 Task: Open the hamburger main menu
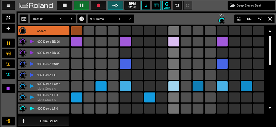coord(8,5)
